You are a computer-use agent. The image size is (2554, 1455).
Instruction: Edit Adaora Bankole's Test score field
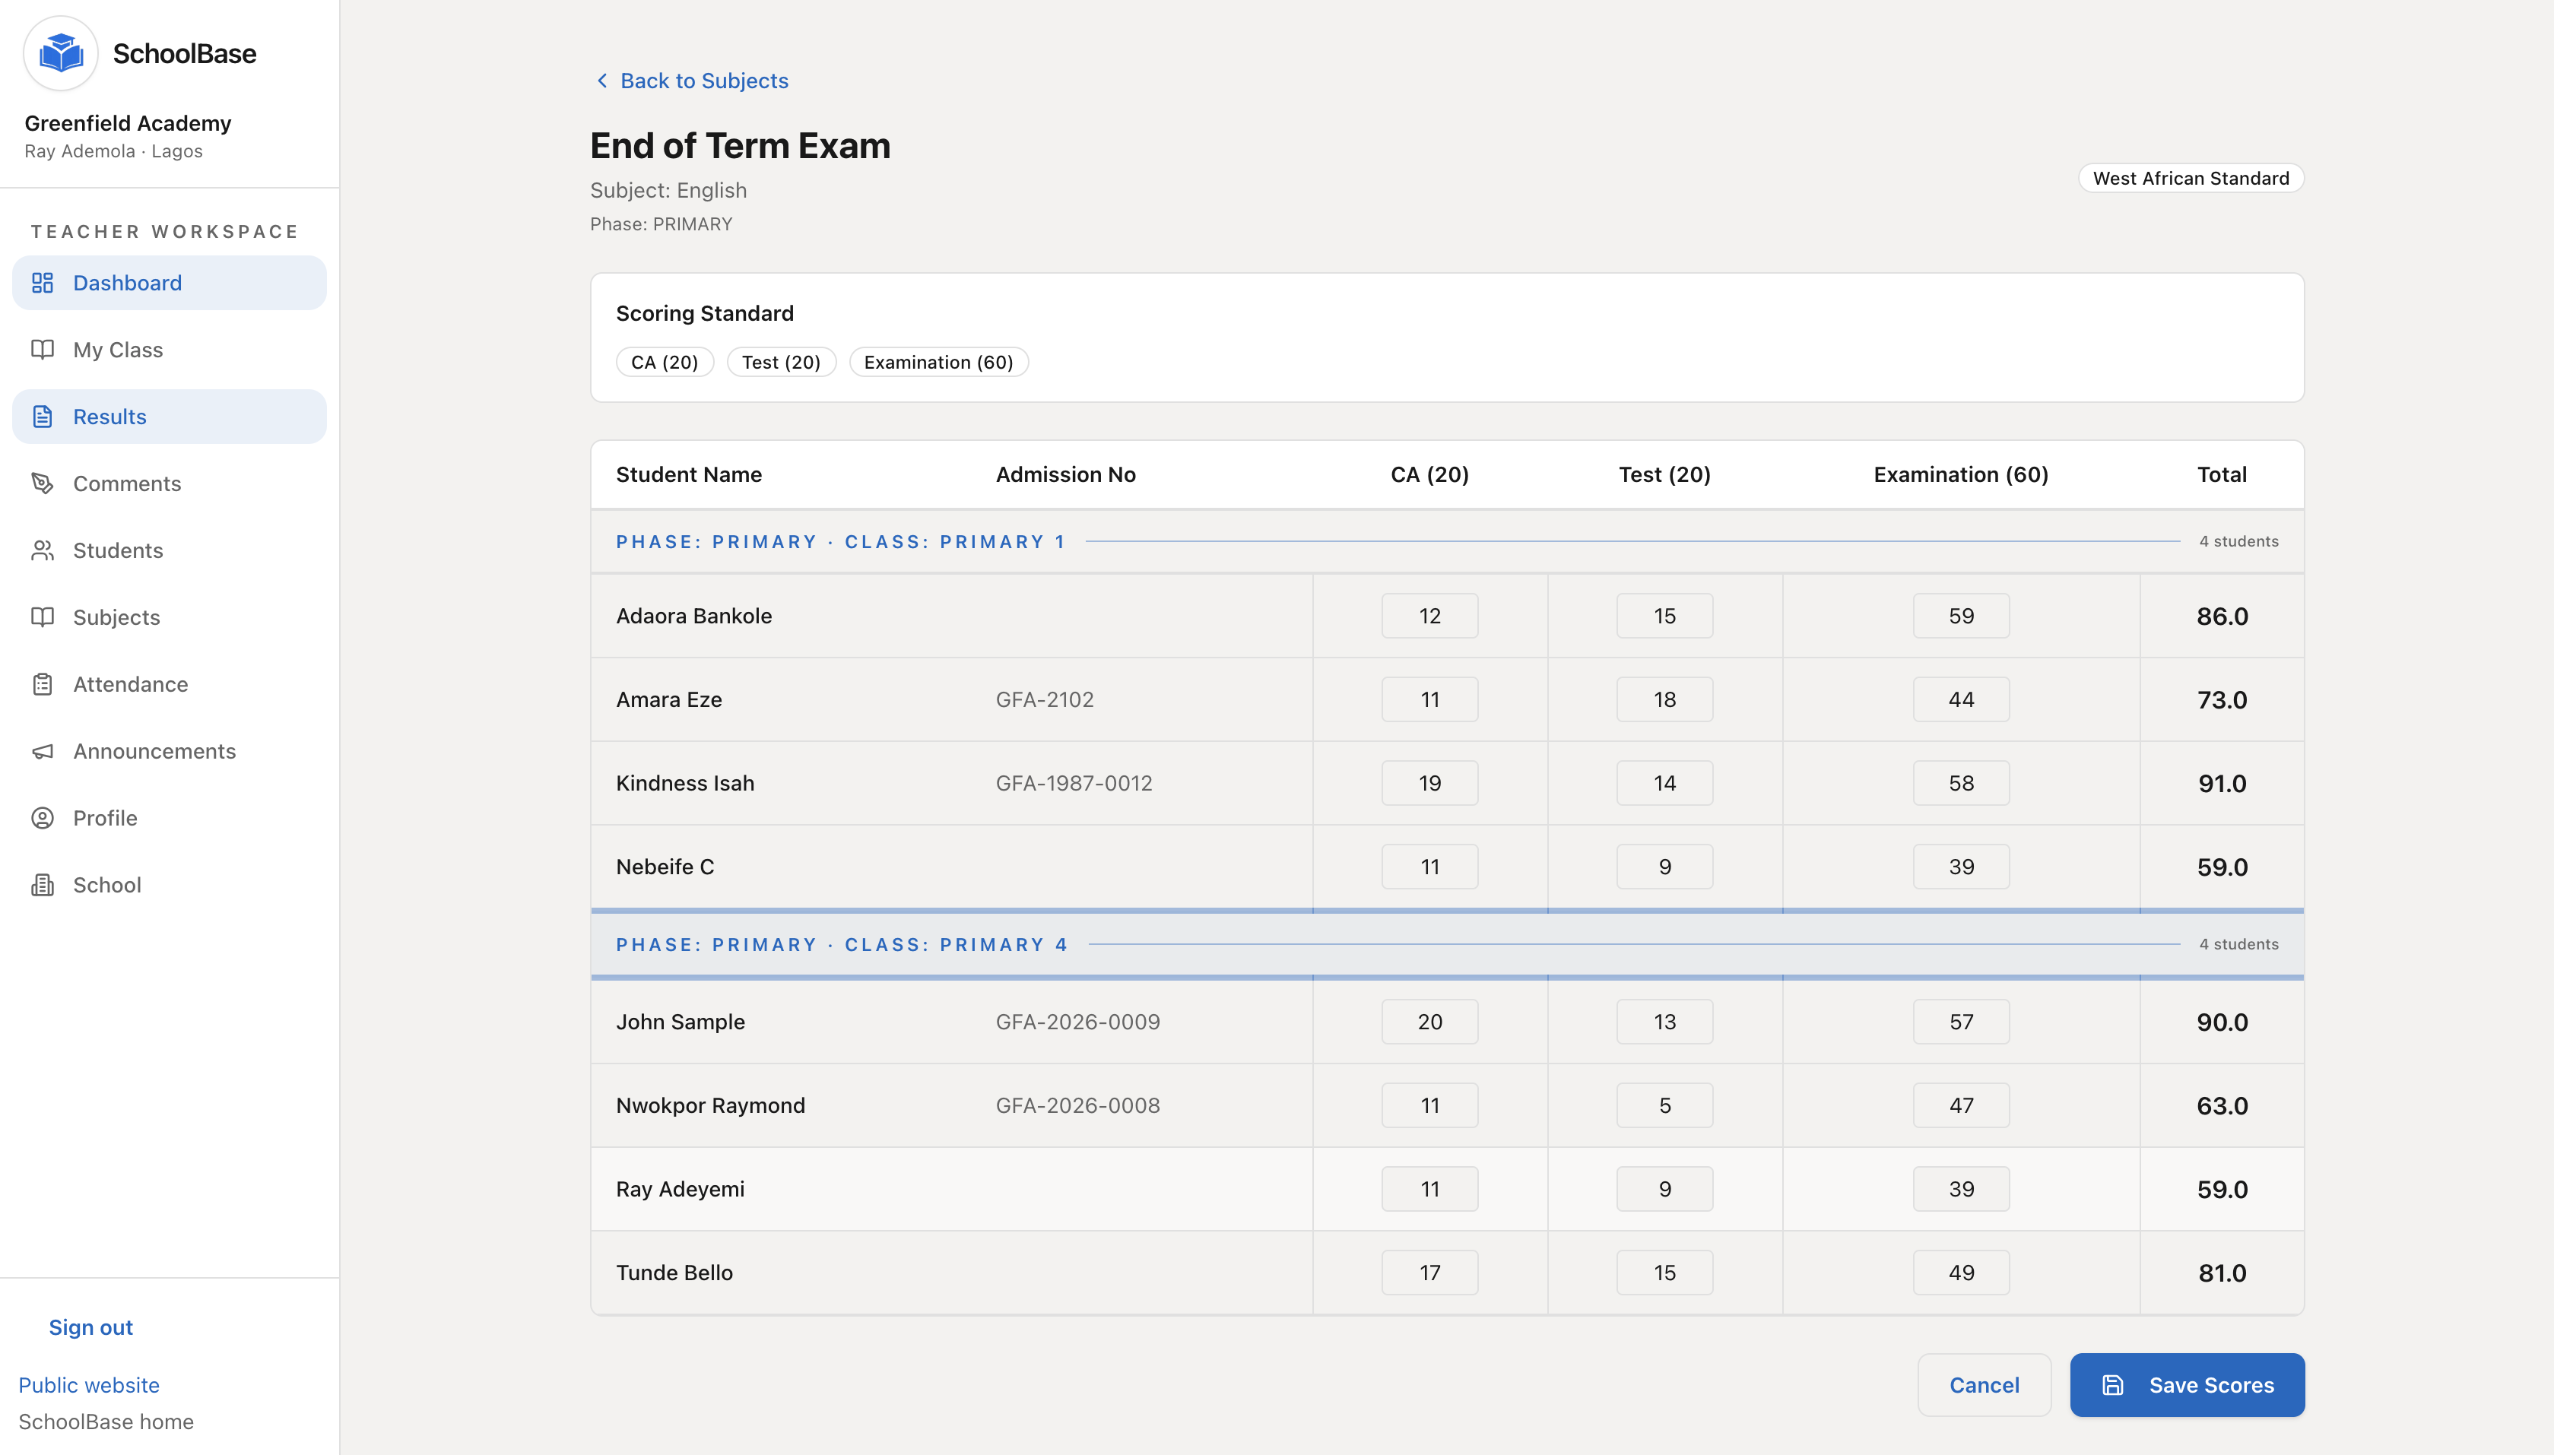tap(1664, 616)
